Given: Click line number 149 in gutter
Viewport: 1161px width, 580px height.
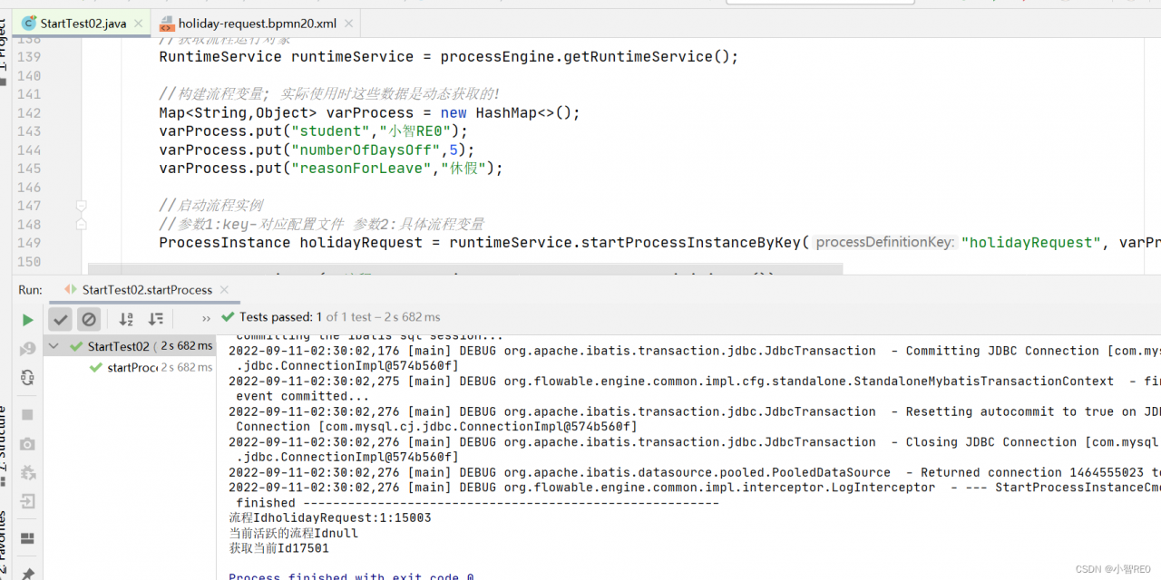Looking at the screenshot, I should click(x=29, y=243).
